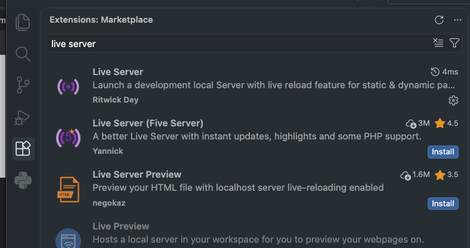
Task: Open the Run and Debug view
Action: point(23,117)
